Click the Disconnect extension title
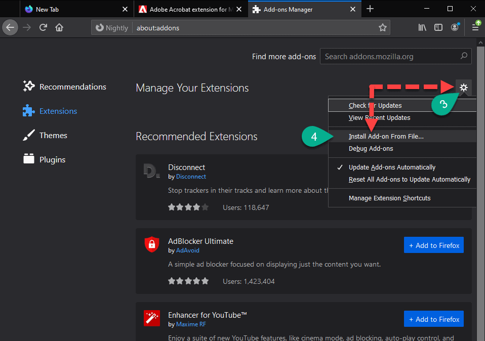The image size is (485, 341). click(186, 167)
